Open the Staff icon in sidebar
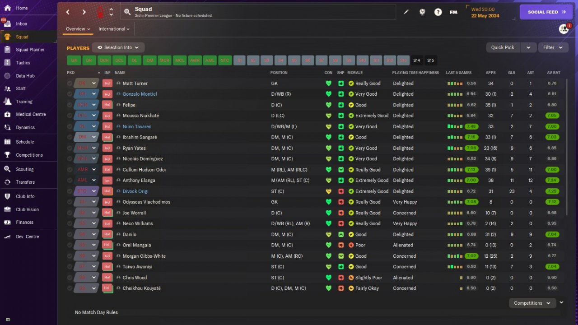 [7, 88]
